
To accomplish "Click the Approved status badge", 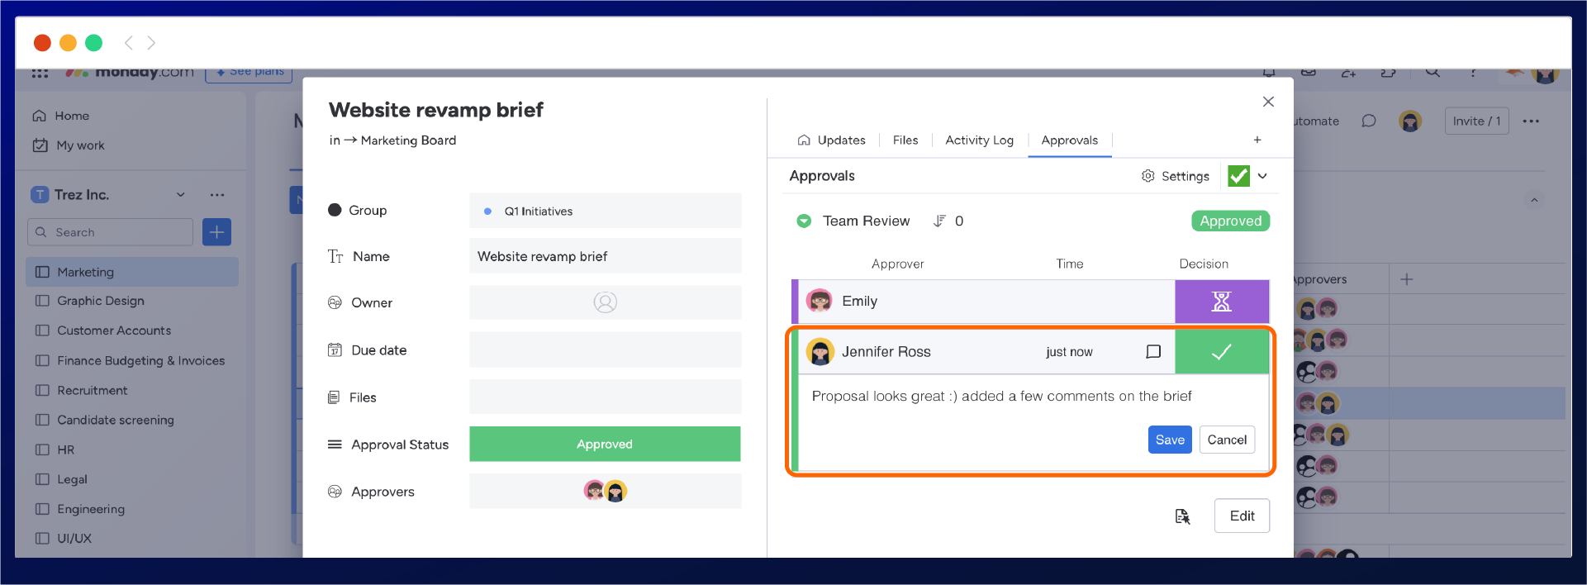I will [1230, 221].
